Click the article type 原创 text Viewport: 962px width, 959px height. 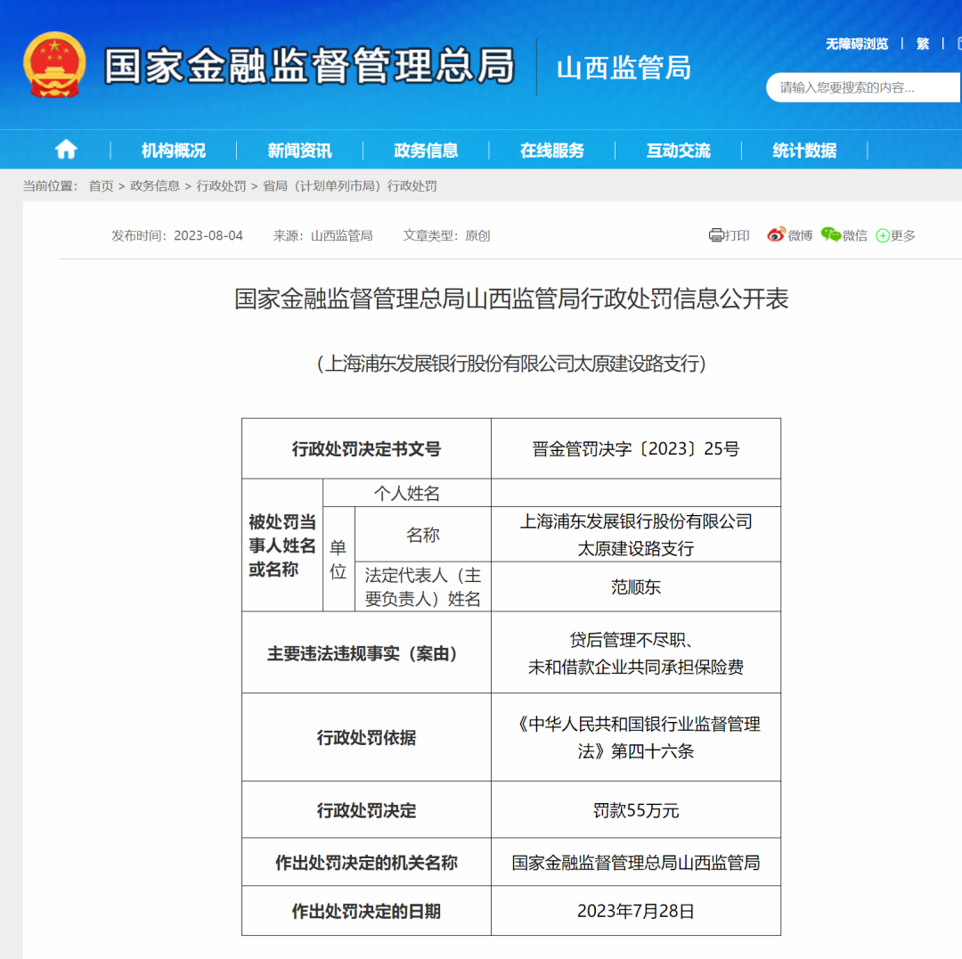pos(477,236)
